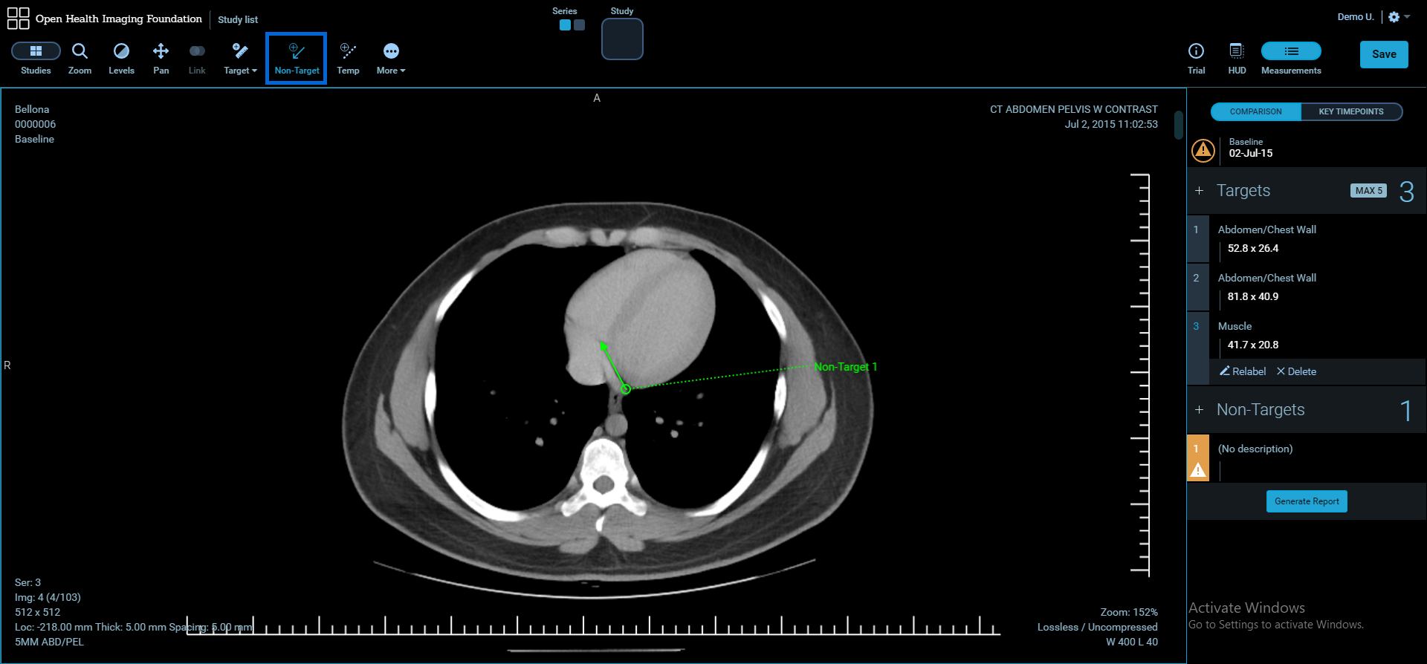Select the Non-Target annotation tool
This screenshot has width=1427, height=664.
pos(297,58)
